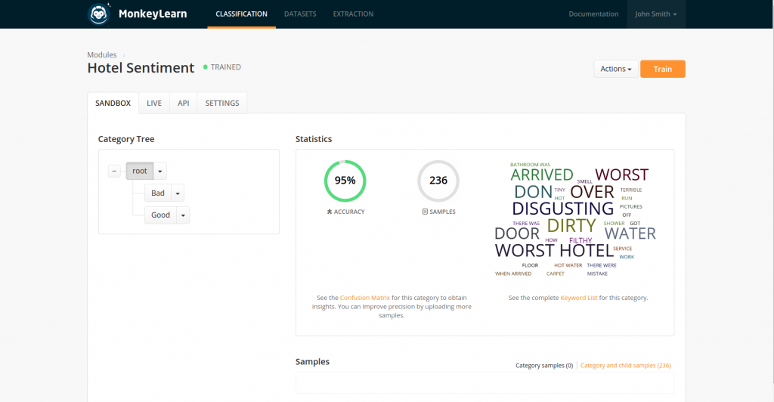Viewport: 774px width, 402px height.
Task: Click the word SERVICE in keyword cloud
Action: [623, 249]
